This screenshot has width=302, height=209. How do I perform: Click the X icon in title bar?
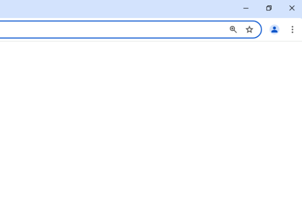coord(292,8)
